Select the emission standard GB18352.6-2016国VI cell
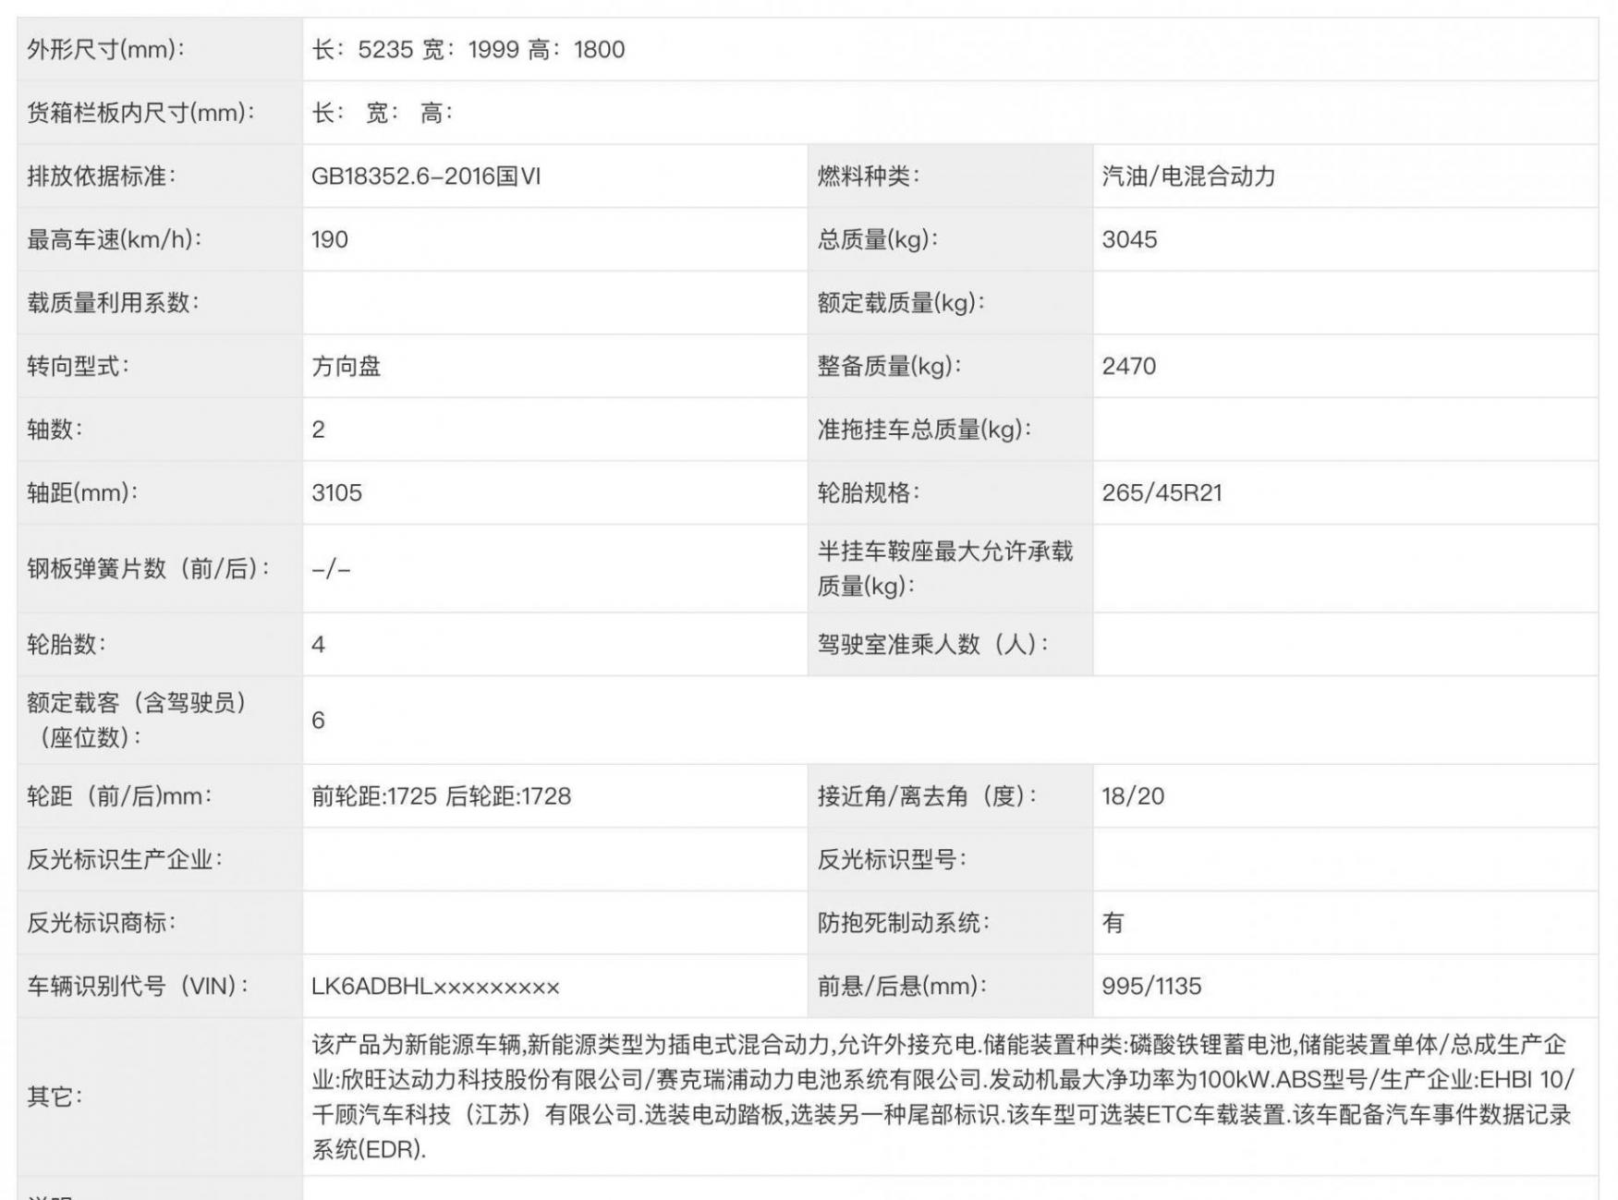Screen dimensions: 1618x1200 (425, 176)
